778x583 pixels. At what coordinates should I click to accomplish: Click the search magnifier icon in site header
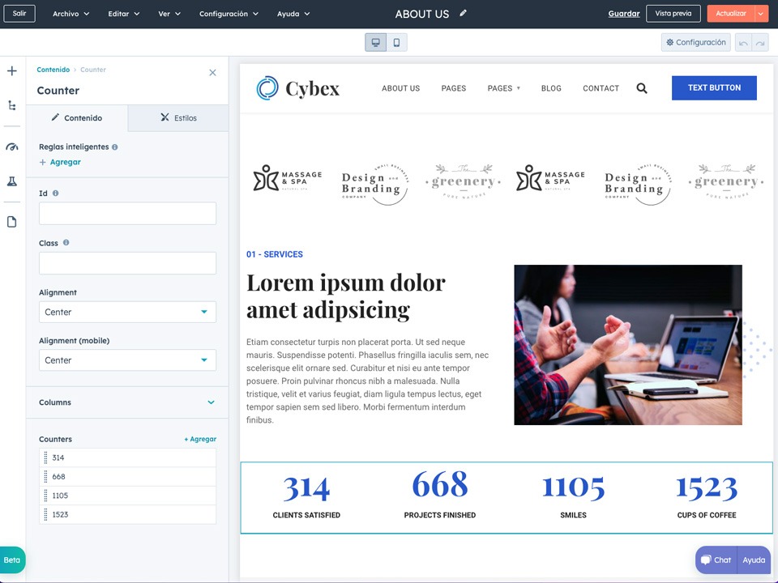pos(642,88)
